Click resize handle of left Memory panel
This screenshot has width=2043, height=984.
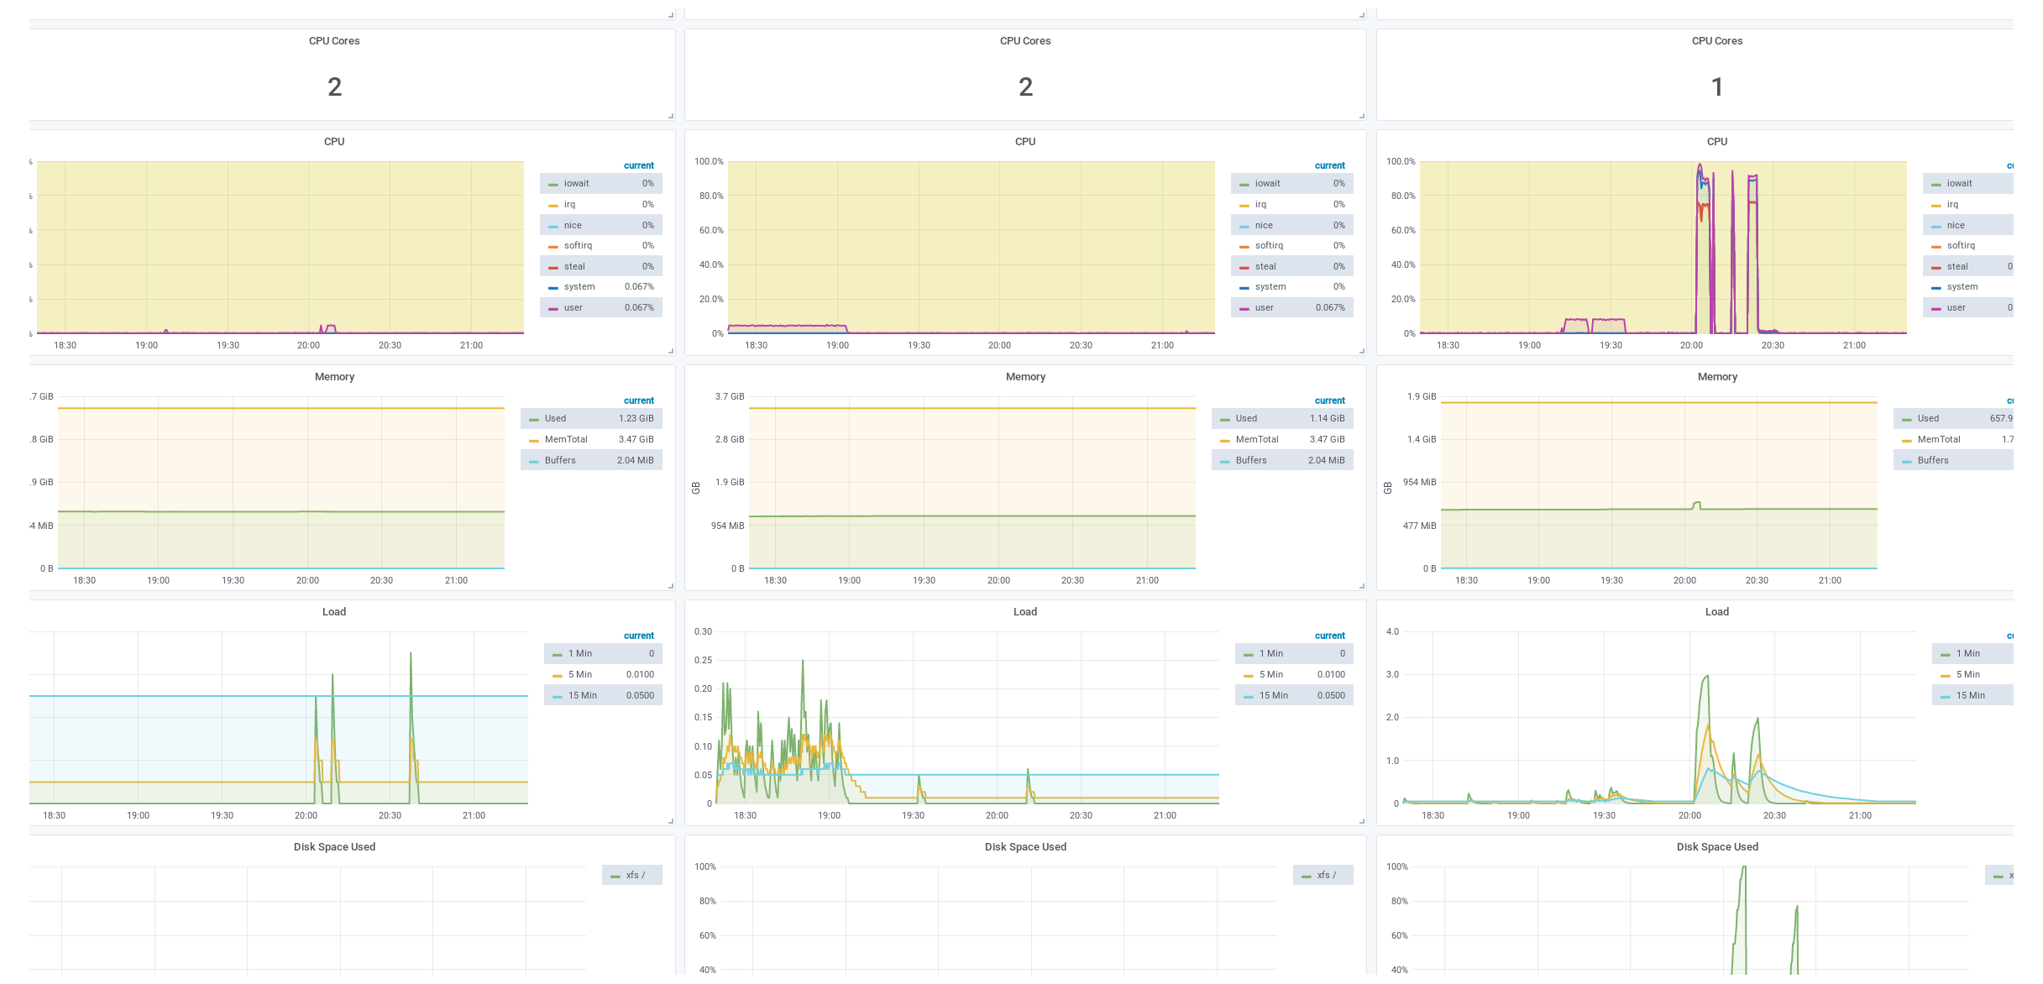coord(671,586)
